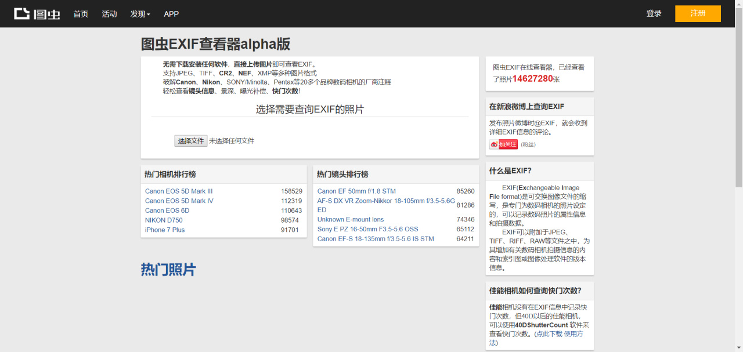Viewport: 743px width, 352px height.
Task: Click the 什么是EXIF? heading
Action: click(x=510, y=171)
